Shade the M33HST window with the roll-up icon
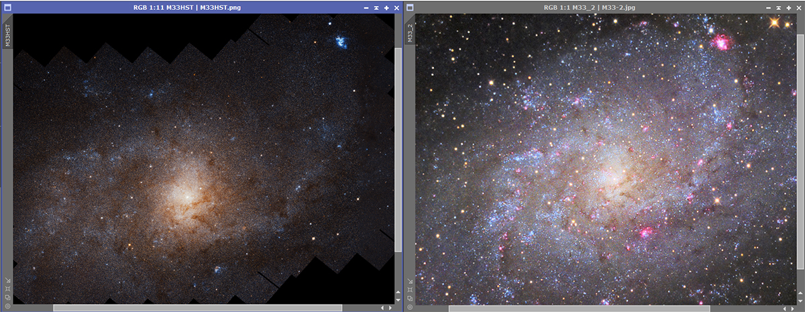 click(x=377, y=7)
